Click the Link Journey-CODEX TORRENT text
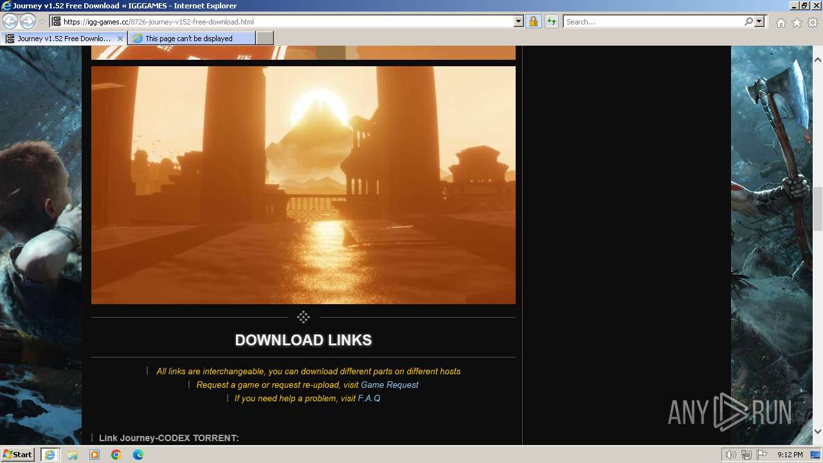Viewport: 823px width, 463px height. tap(169, 438)
